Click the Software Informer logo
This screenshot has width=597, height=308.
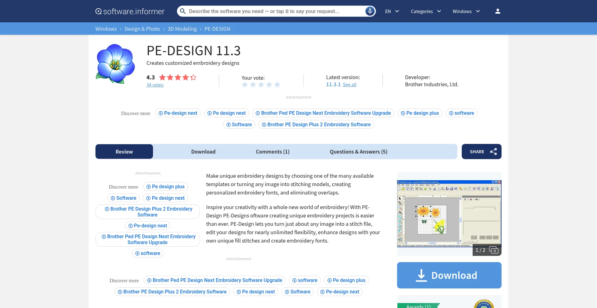(x=130, y=11)
